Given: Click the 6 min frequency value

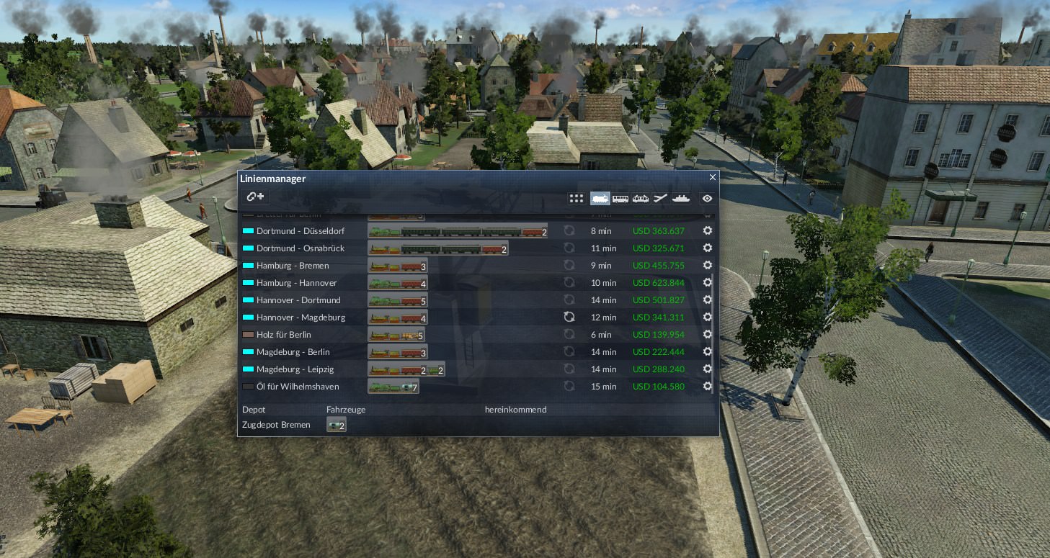Looking at the screenshot, I should click(x=601, y=335).
